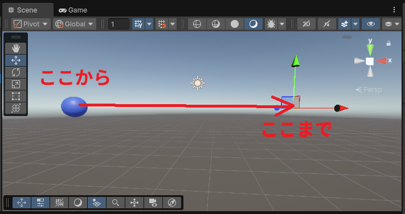Click the wireframe draw mode sphere icon

tap(197, 24)
